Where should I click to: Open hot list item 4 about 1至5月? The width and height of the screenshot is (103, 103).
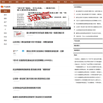[89, 21]
